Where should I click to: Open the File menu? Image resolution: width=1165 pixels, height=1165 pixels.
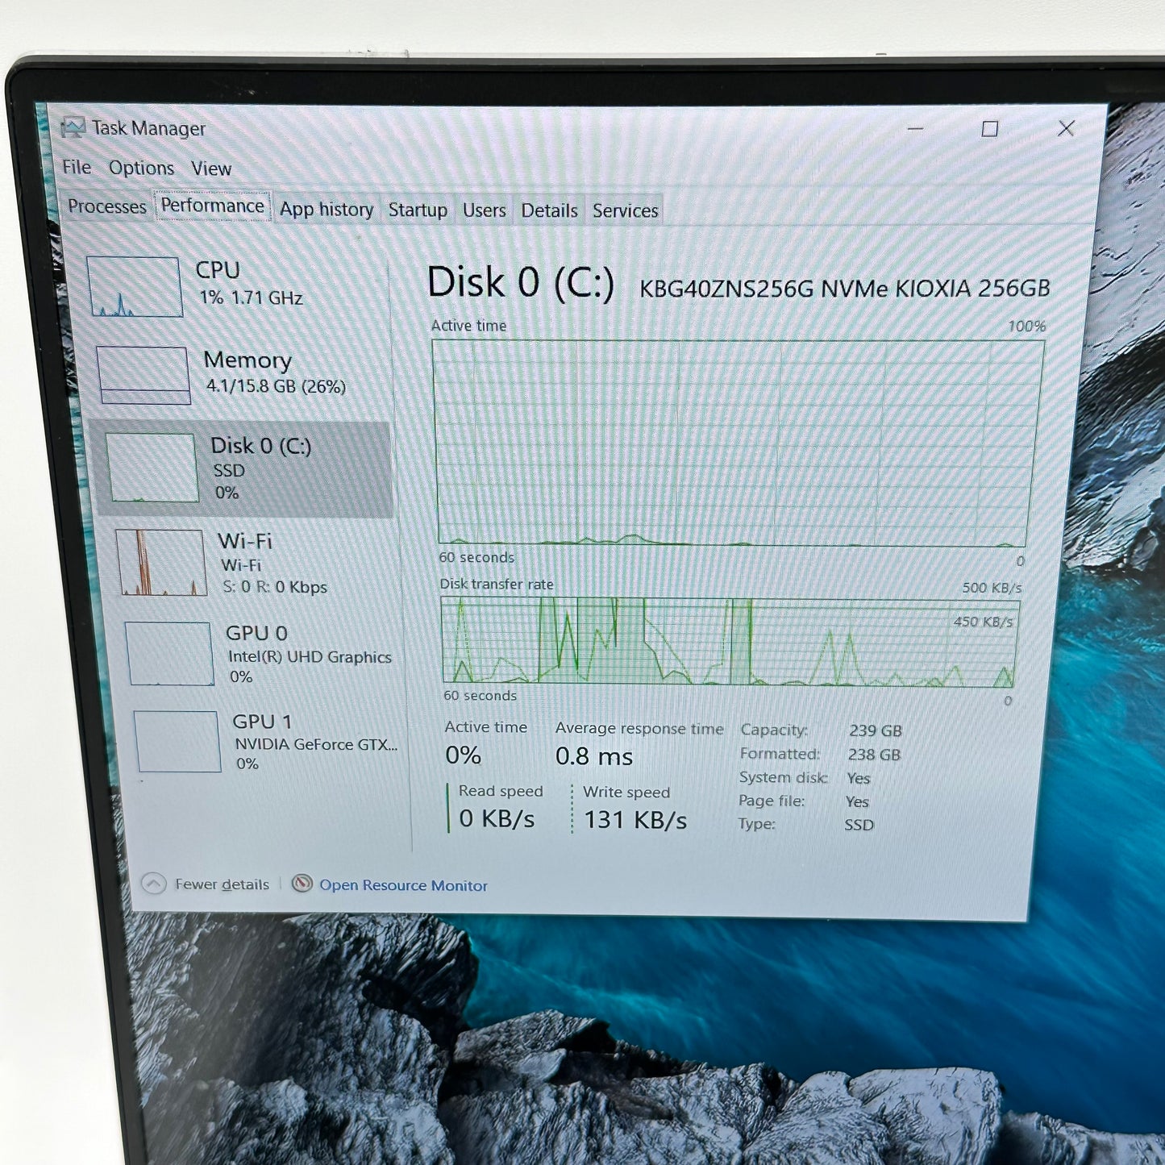click(x=77, y=167)
